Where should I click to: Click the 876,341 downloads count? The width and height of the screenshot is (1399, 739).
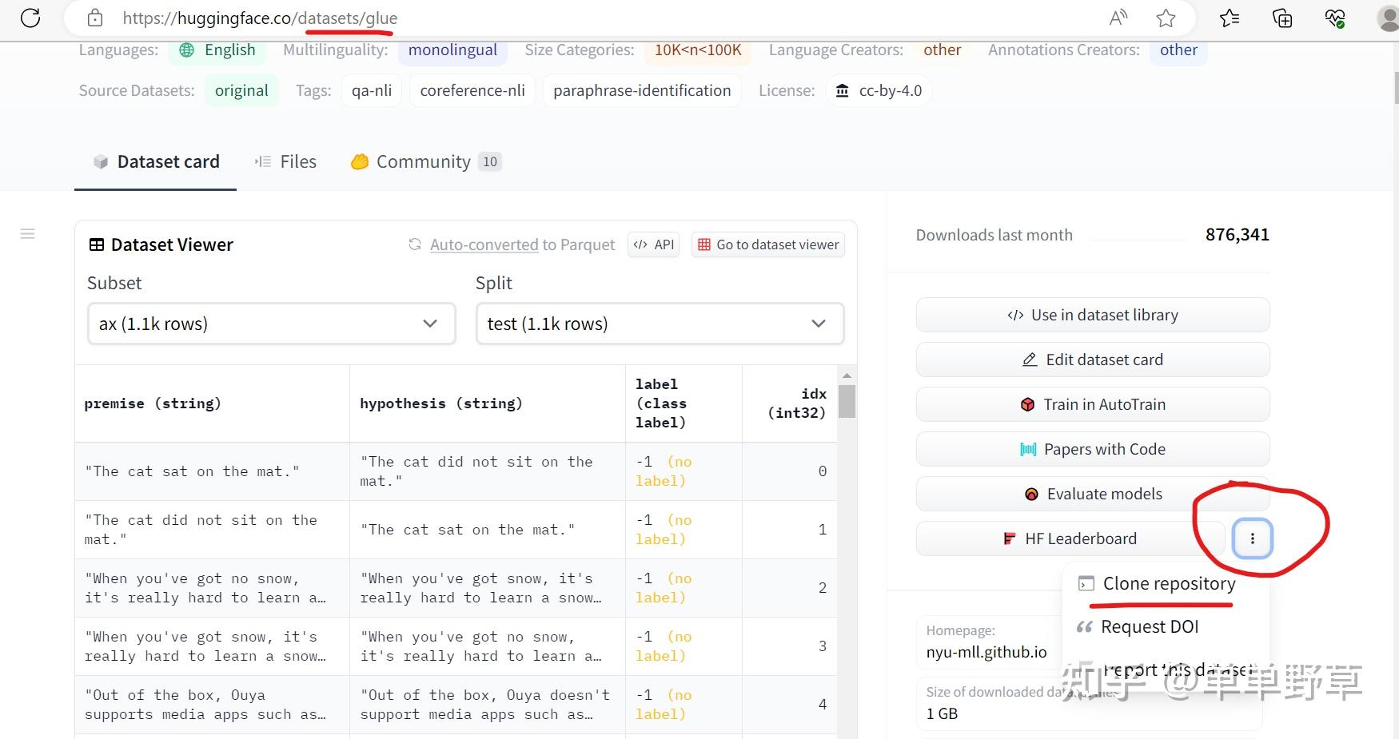coord(1237,235)
